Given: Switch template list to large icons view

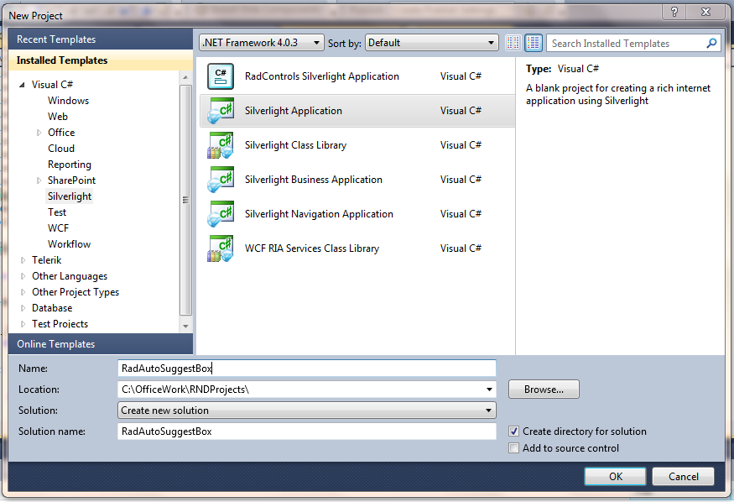Looking at the screenshot, I should (532, 42).
